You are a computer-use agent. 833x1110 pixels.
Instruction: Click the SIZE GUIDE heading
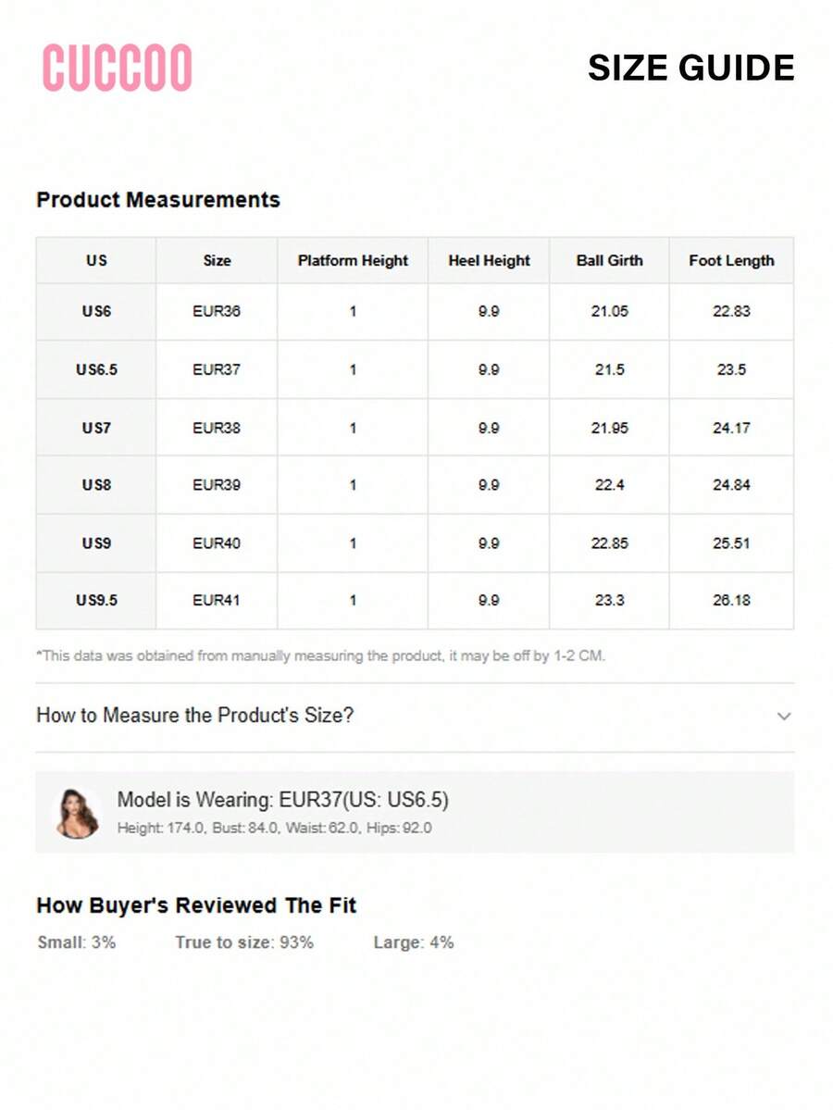(x=690, y=68)
